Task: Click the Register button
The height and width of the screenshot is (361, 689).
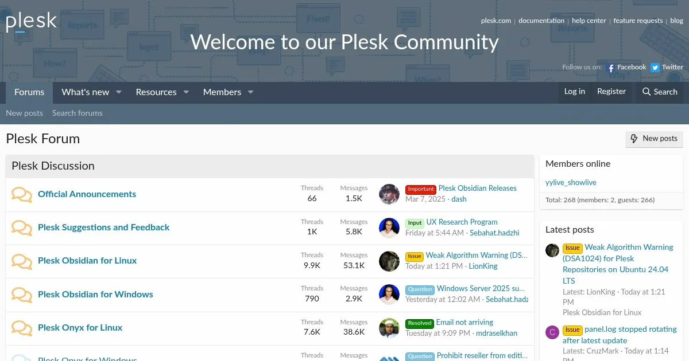Action: (x=611, y=92)
